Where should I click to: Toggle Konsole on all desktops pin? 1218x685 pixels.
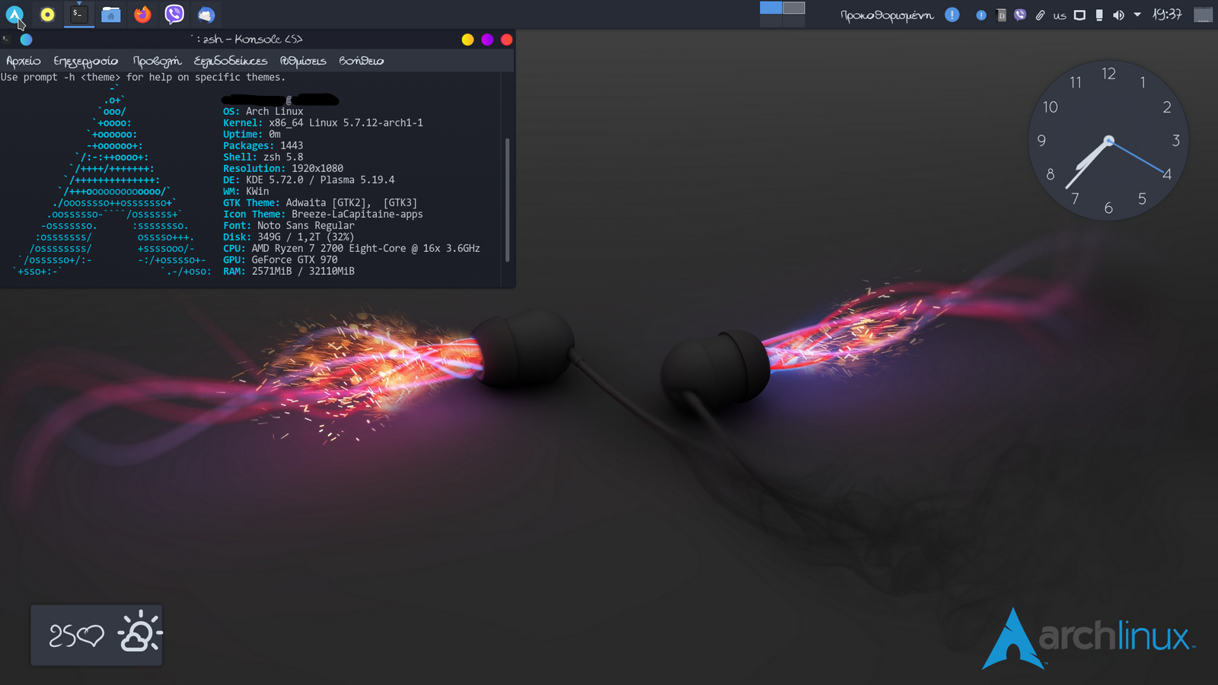[26, 40]
